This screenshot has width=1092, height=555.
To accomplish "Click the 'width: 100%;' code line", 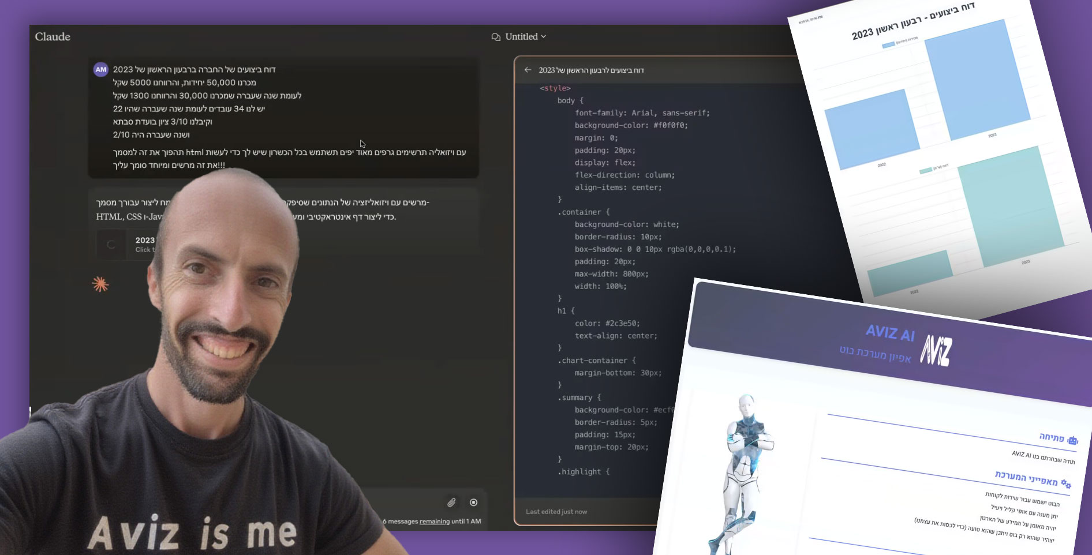I will [x=600, y=286].
